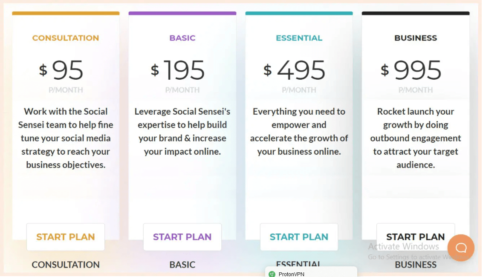Open the ProtonVPN notification popup
483x277 pixels.
pyautogui.click(x=311, y=272)
